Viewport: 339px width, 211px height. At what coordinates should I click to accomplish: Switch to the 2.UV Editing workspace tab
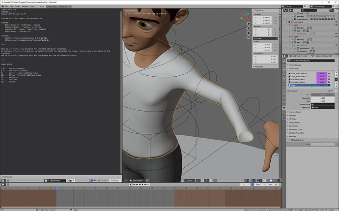(52, 7)
